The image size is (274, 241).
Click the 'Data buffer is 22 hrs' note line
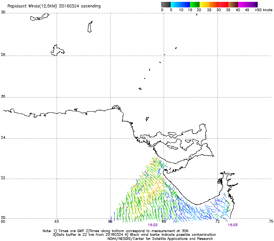(134, 235)
